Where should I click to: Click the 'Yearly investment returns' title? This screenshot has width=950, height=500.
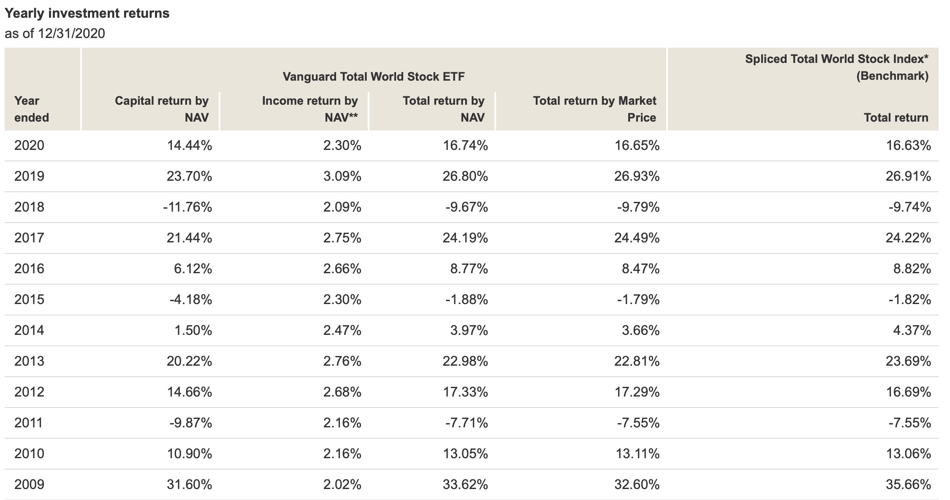coord(87,14)
